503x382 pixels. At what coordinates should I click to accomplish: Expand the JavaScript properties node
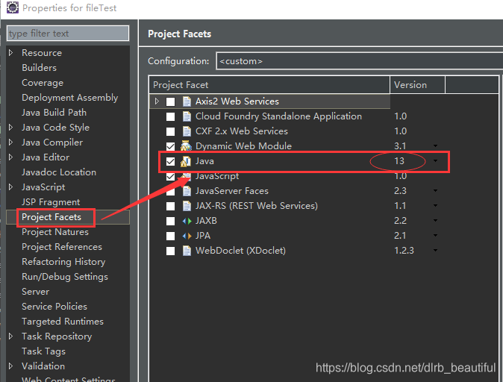coord(11,187)
